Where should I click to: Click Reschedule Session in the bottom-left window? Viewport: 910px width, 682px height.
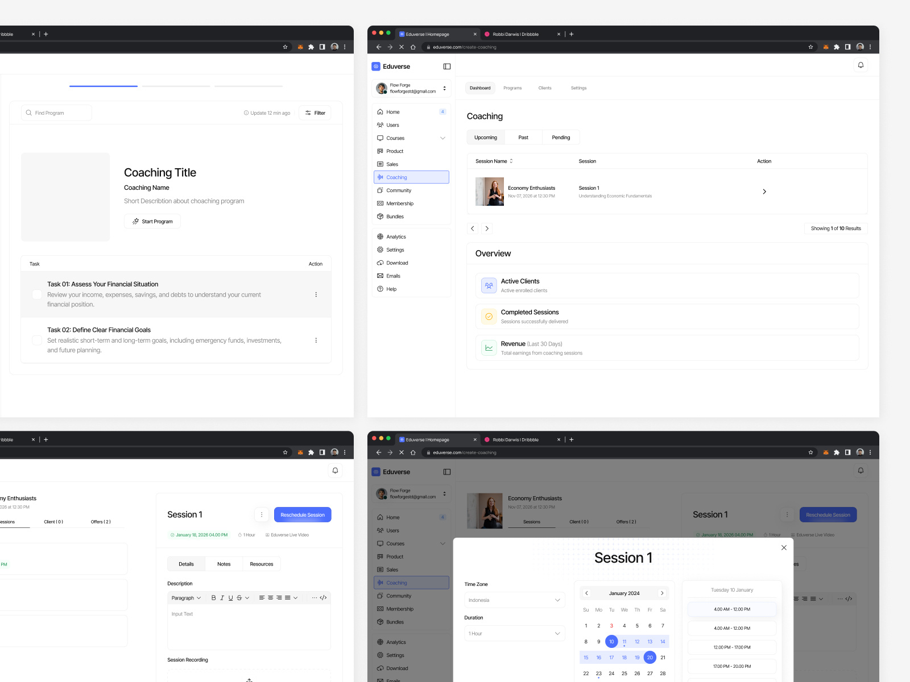tap(303, 515)
